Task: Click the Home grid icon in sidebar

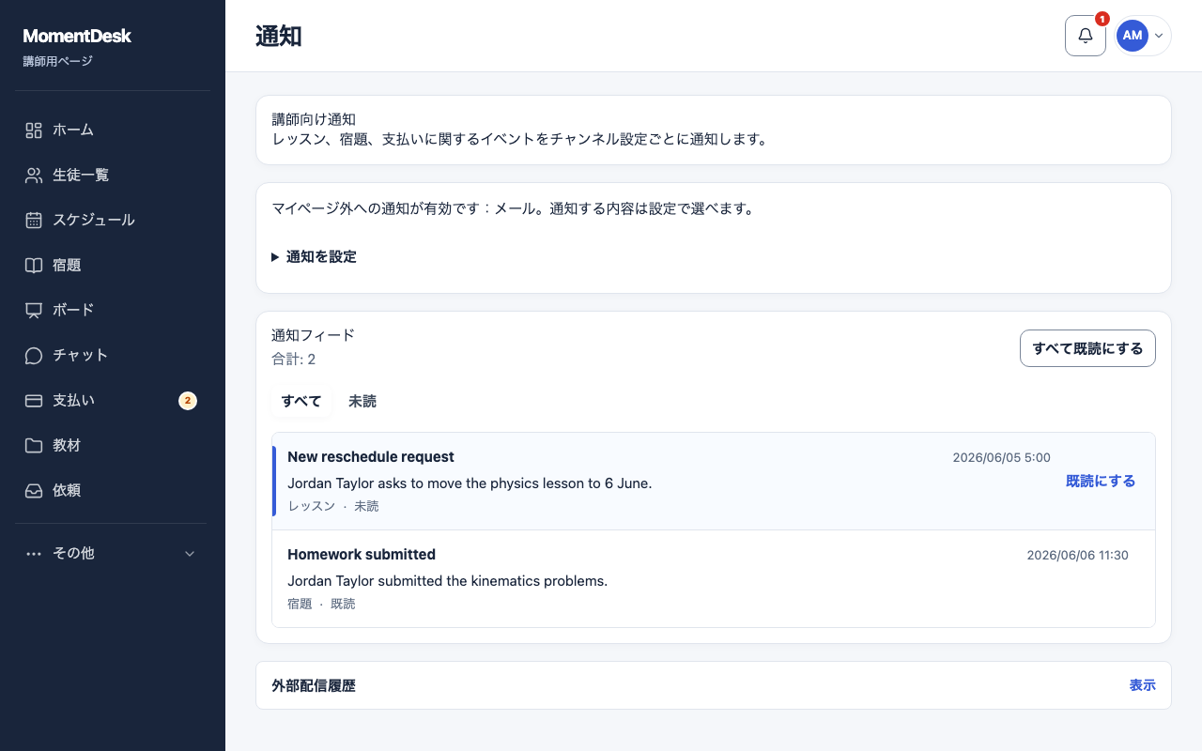Action: 34,130
